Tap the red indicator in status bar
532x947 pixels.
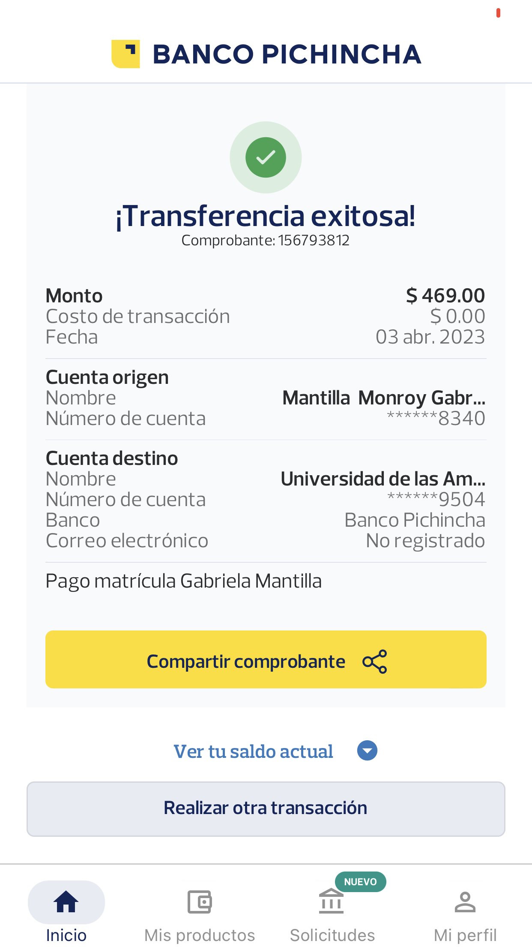[x=498, y=13]
